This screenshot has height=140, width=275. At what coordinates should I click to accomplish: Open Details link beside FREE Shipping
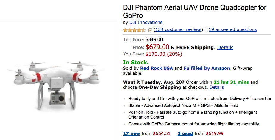click(x=225, y=47)
